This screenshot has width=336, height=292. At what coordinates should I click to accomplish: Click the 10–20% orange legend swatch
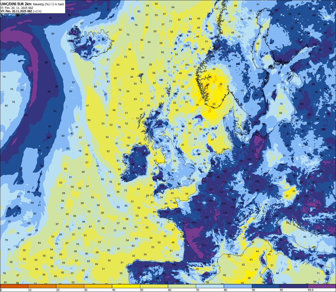(42, 286)
